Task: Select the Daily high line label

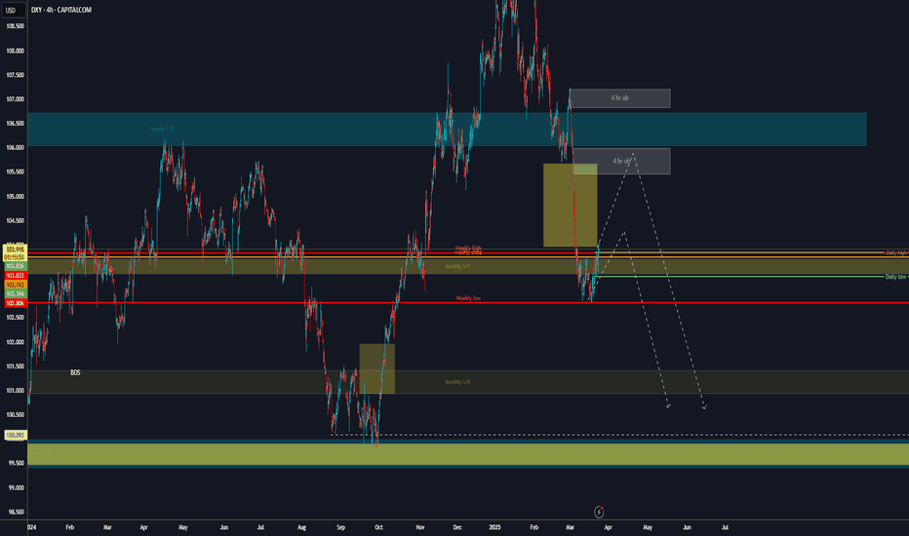Action: pyautogui.click(x=896, y=253)
